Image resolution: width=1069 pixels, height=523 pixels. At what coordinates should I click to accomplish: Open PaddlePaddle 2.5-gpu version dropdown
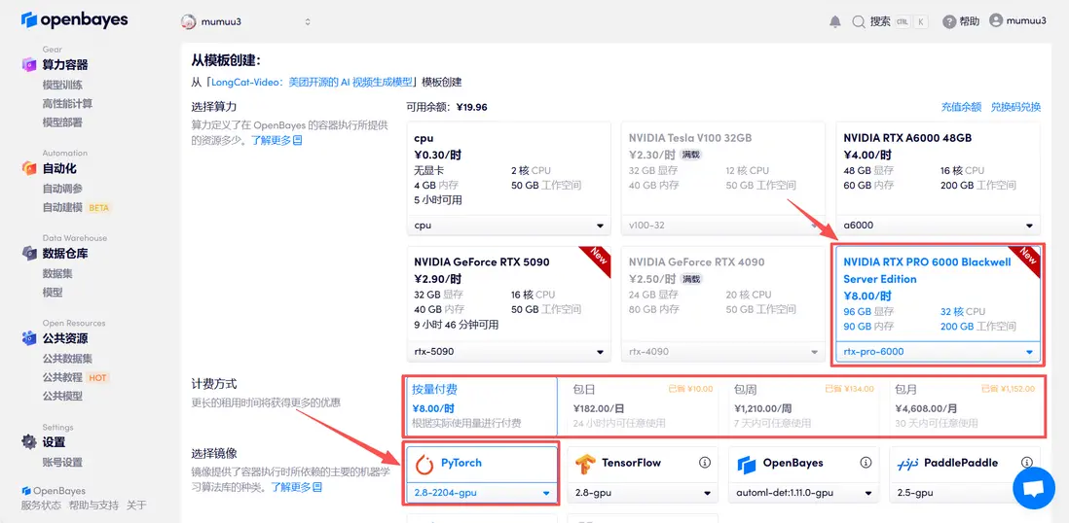tap(965, 493)
